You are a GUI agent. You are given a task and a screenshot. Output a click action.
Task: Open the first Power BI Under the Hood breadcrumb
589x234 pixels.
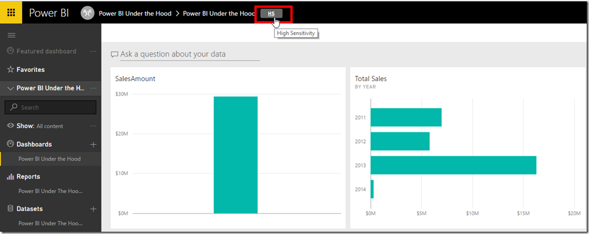pos(135,13)
